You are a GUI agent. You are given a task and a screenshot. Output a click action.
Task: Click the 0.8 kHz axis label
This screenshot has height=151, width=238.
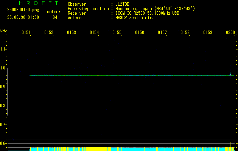(x=3, y=106)
